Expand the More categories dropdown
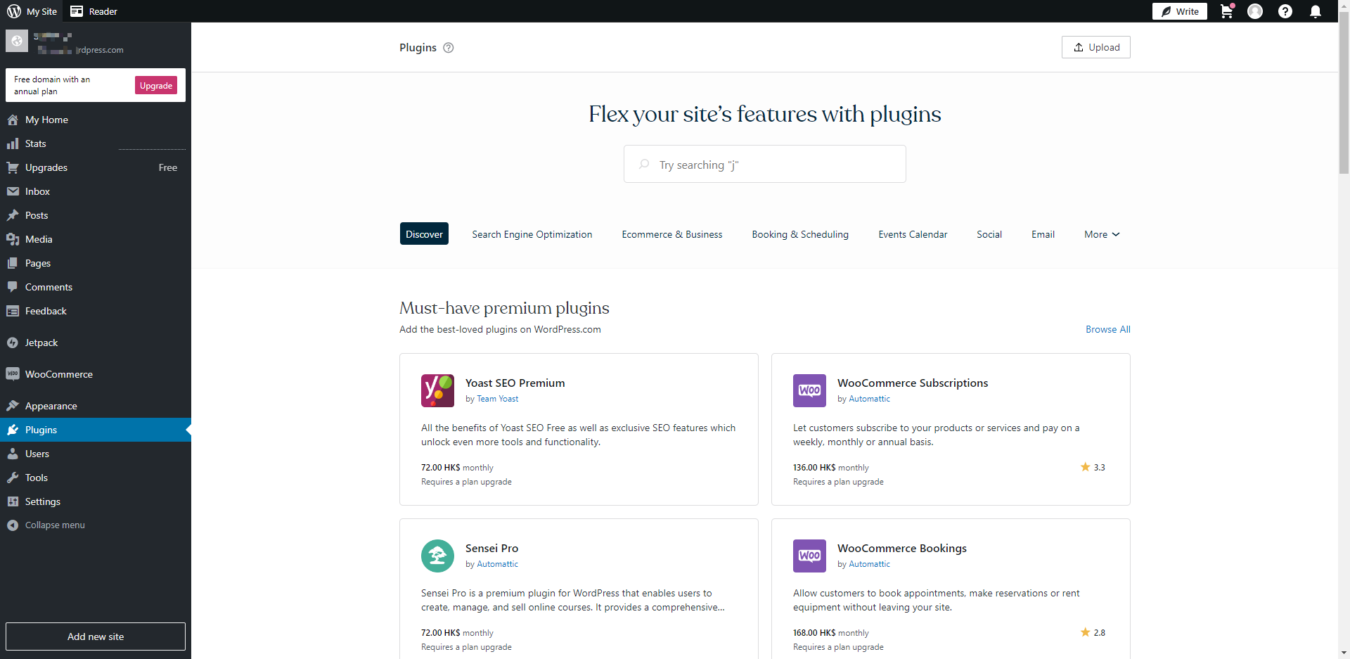Image resolution: width=1350 pixels, height=659 pixels. pyautogui.click(x=1101, y=234)
